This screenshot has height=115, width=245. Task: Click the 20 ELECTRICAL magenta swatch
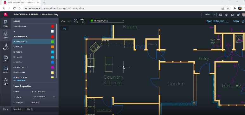coord(52,68)
